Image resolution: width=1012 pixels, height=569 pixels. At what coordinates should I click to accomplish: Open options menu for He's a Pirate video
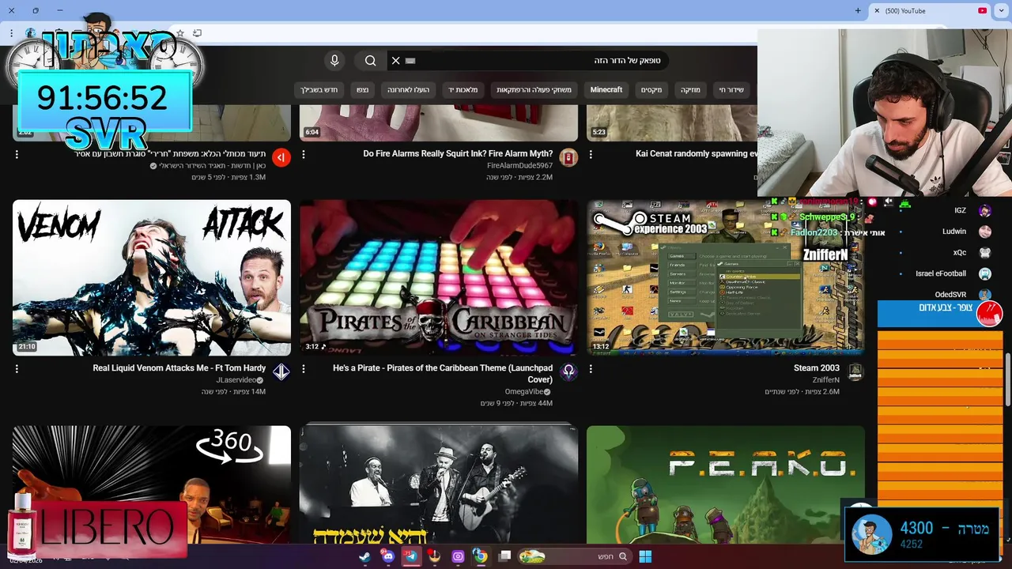click(x=304, y=369)
